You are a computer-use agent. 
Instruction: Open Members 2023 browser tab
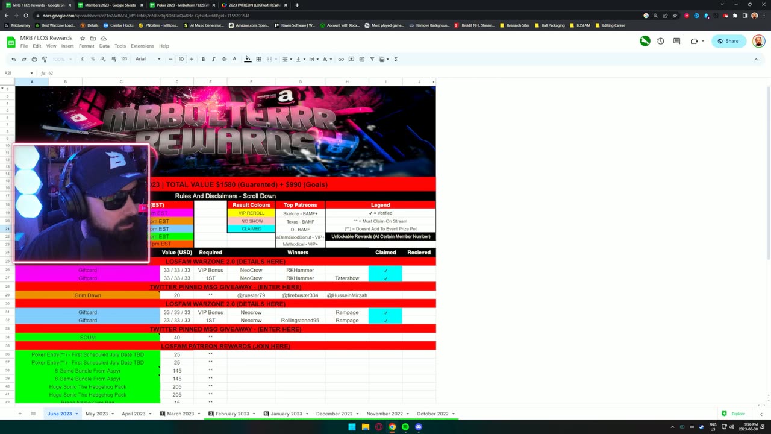coord(110,5)
